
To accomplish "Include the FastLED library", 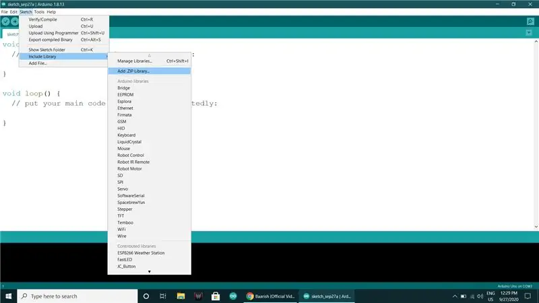I will click(149, 260).
